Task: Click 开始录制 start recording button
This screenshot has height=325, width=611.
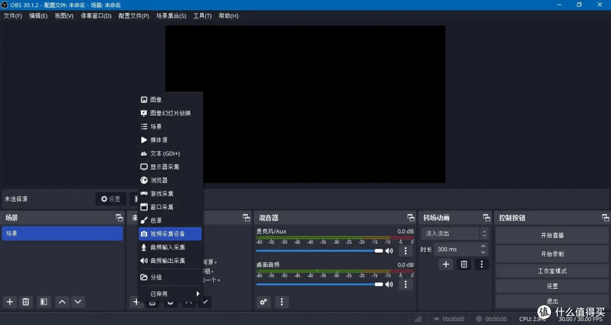Action: click(x=552, y=254)
